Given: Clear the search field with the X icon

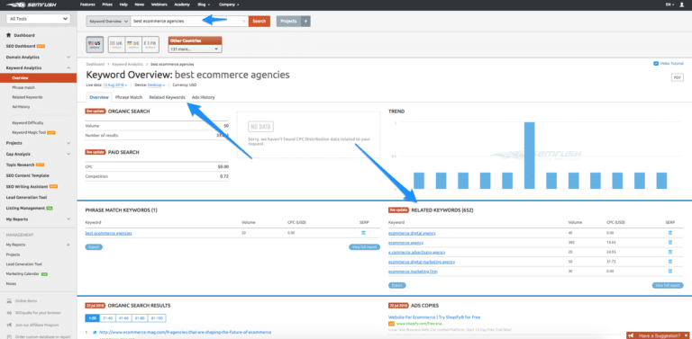Looking at the screenshot, I should (244, 22).
